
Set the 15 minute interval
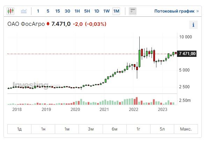pos(58,11)
